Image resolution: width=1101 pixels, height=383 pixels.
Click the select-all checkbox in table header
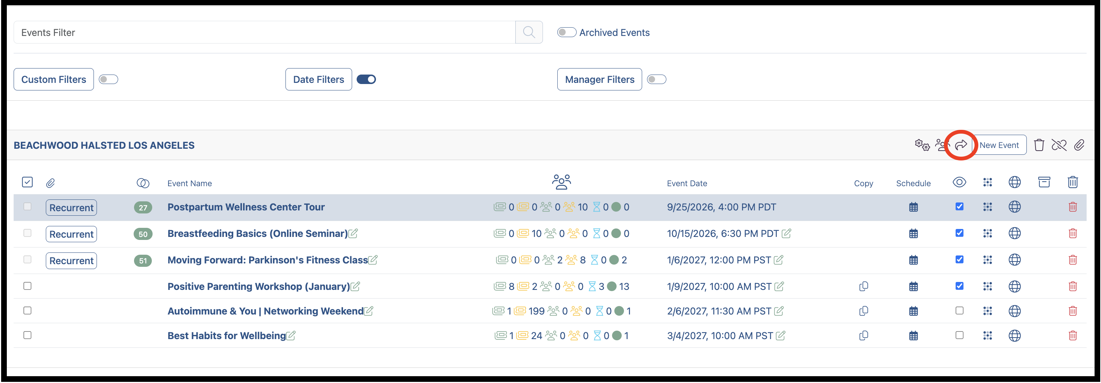pyautogui.click(x=27, y=182)
